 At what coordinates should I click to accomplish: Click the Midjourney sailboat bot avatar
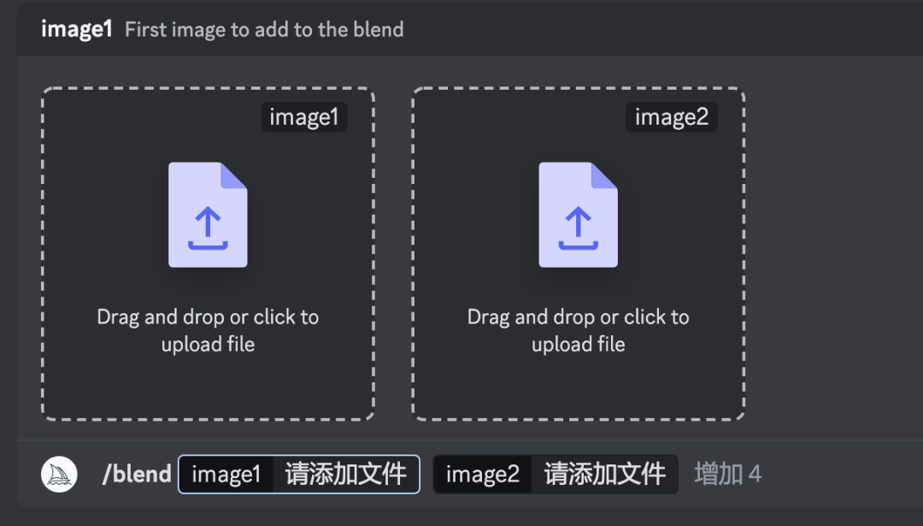pyautogui.click(x=60, y=474)
